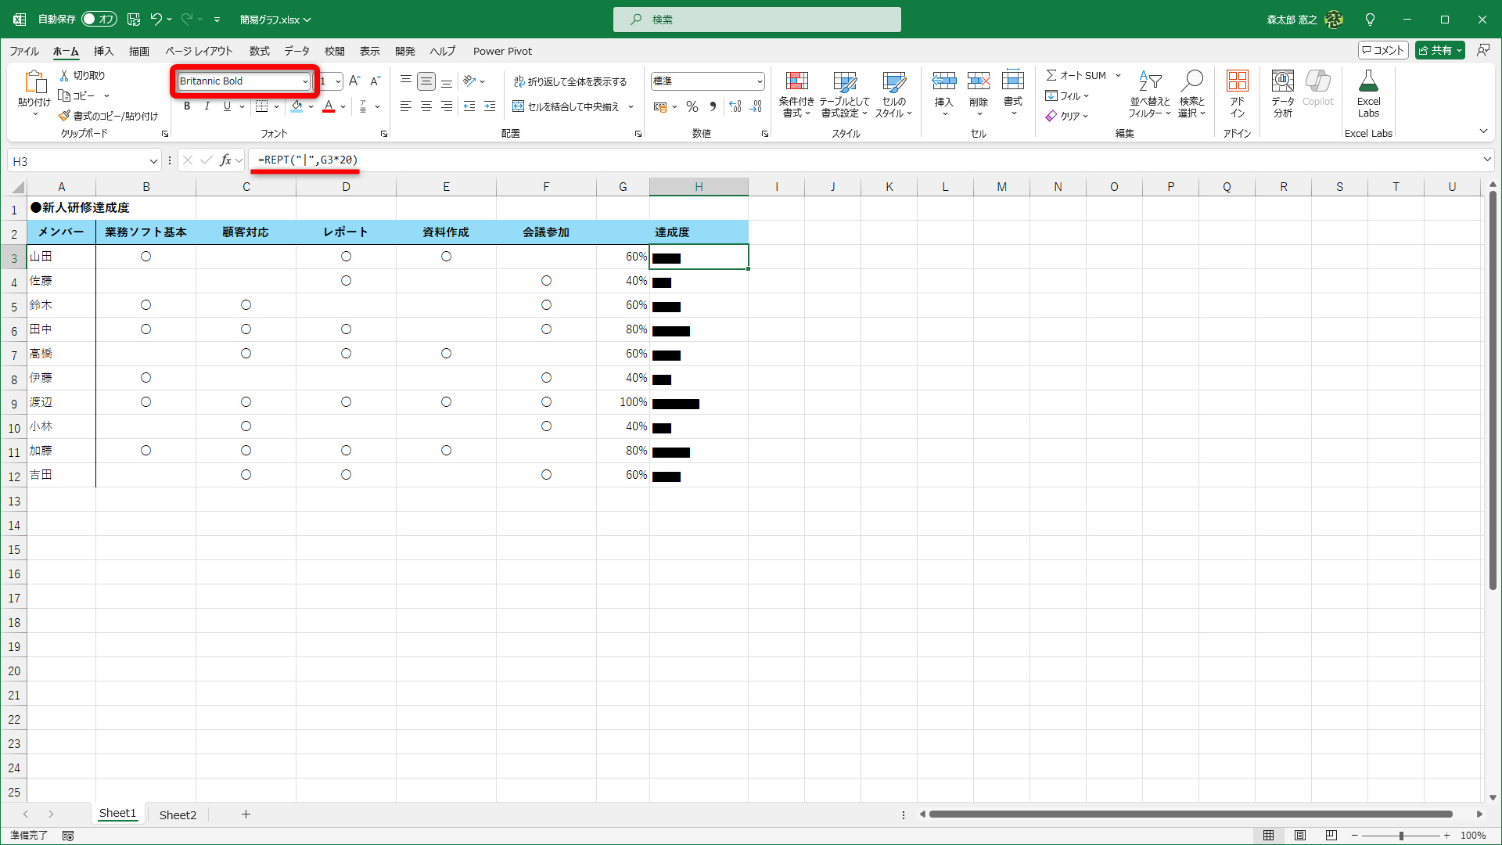Click the Insert cells icon

click(x=943, y=82)
